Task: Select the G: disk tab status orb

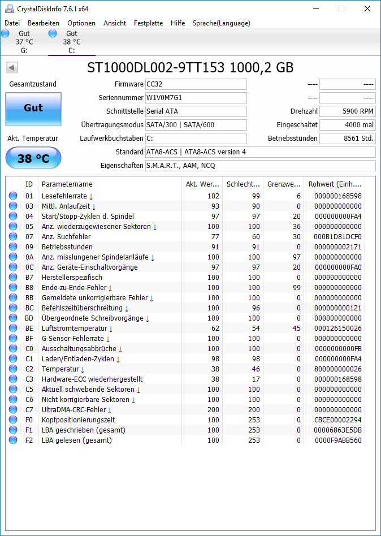Action: coord(5,33)
